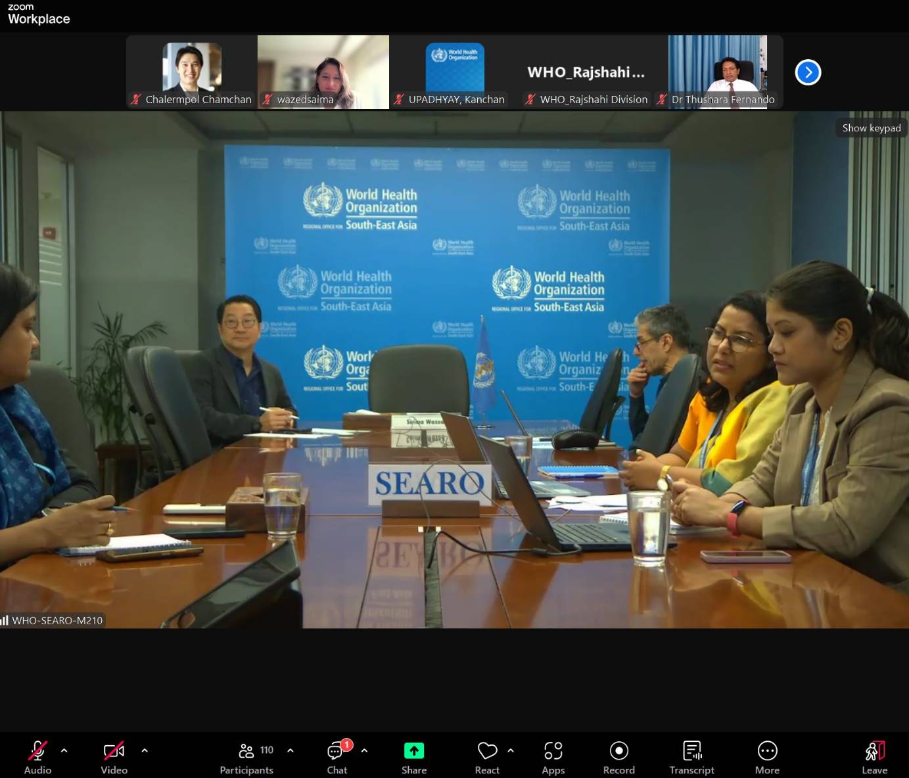
Task: Click the green Share screen icon
Action: 413,750
